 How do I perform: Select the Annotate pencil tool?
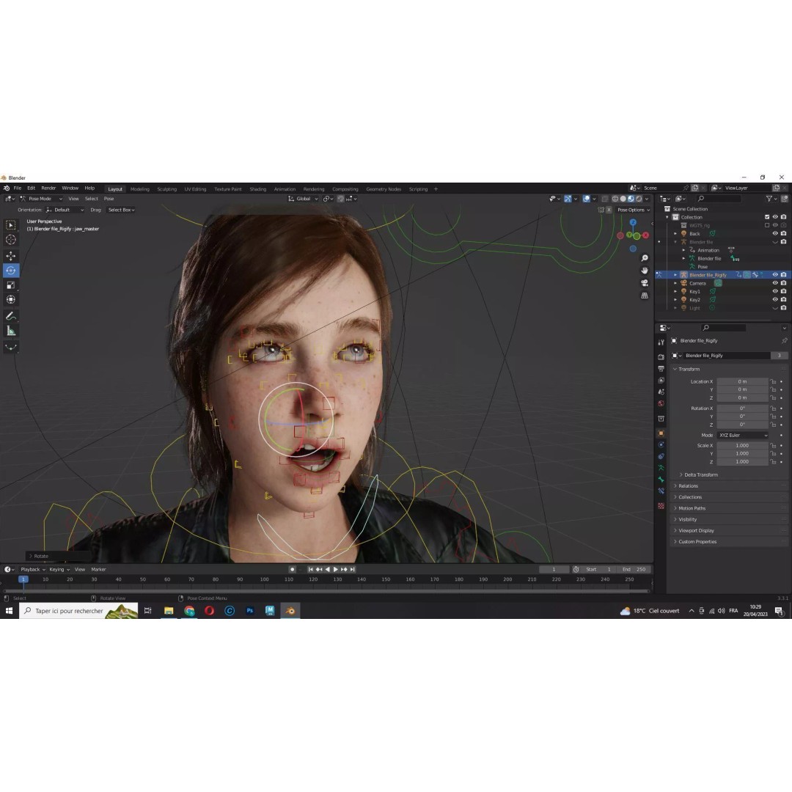tap(10, 316)
